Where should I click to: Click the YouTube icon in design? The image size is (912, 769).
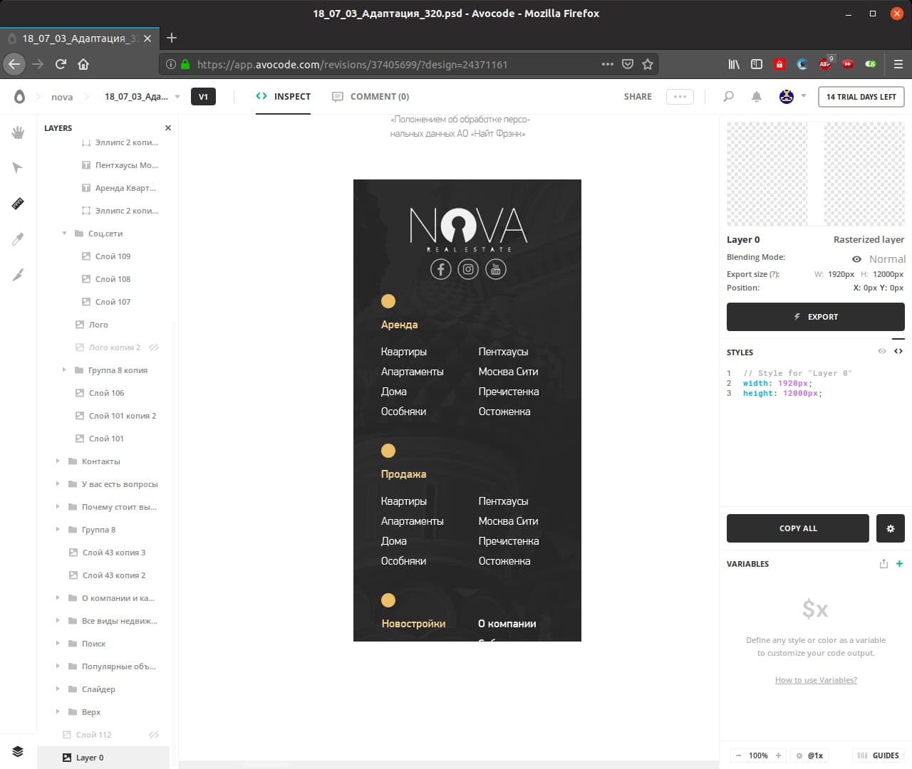click(x=496, y=269)
